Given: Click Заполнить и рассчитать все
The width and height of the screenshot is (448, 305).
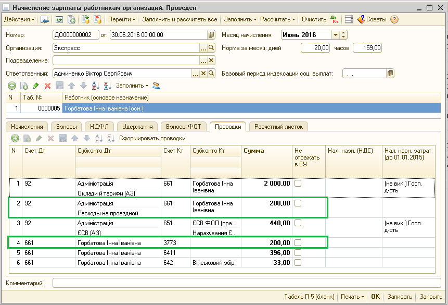Looking at the screenshot, I should point(180,19).
